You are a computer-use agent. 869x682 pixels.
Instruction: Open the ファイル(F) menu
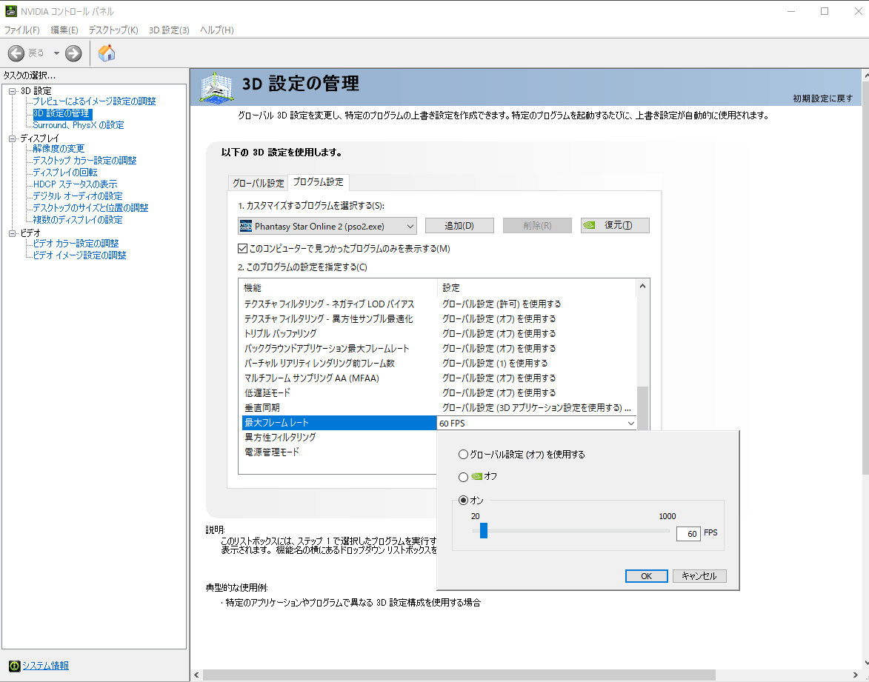(22, 30)
